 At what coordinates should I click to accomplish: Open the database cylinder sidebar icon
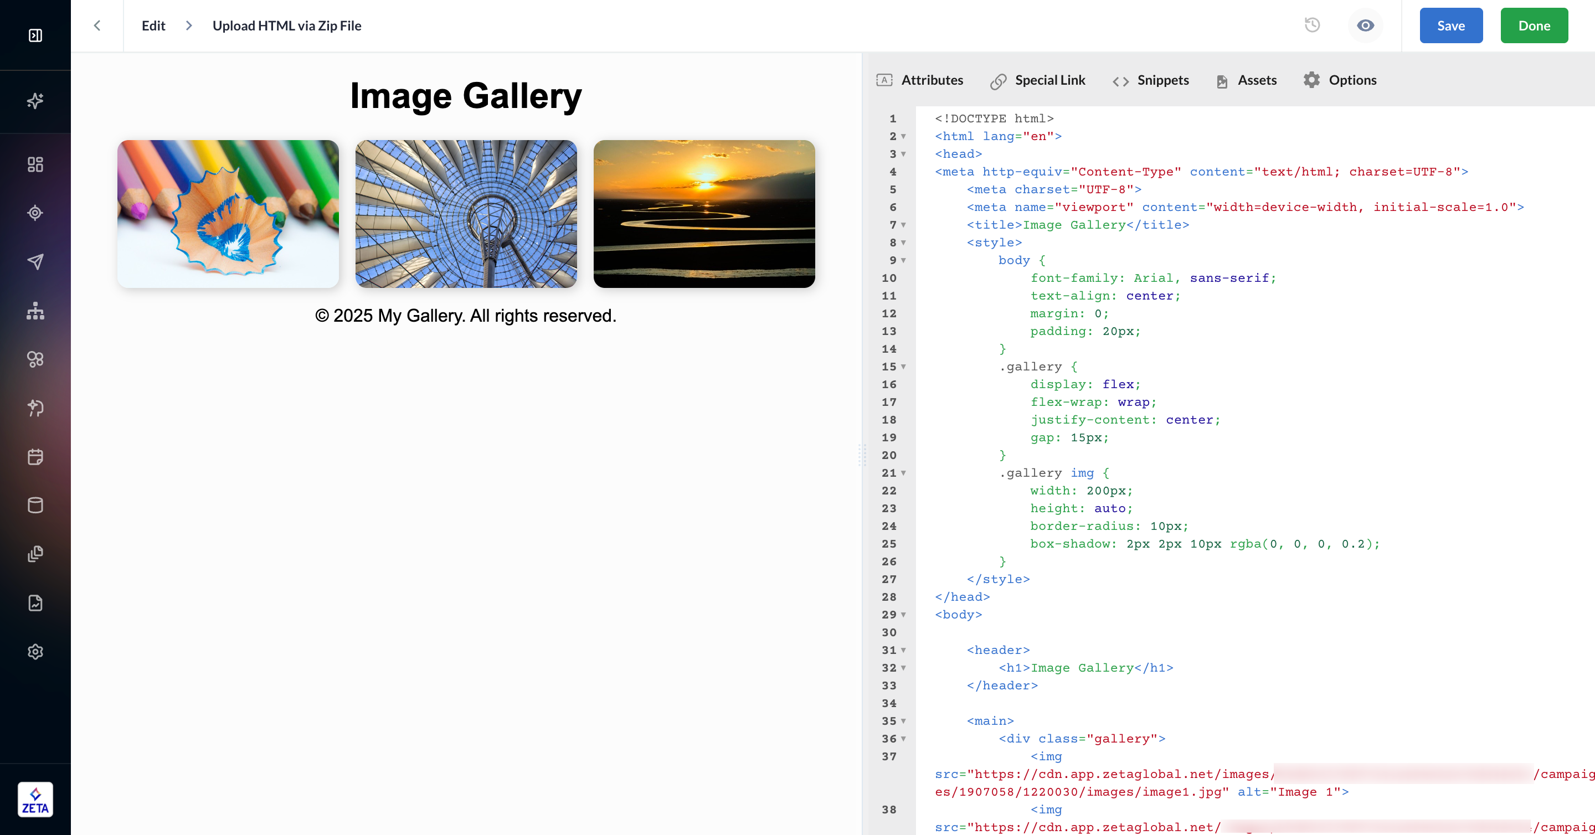click(x=35, y=505)
